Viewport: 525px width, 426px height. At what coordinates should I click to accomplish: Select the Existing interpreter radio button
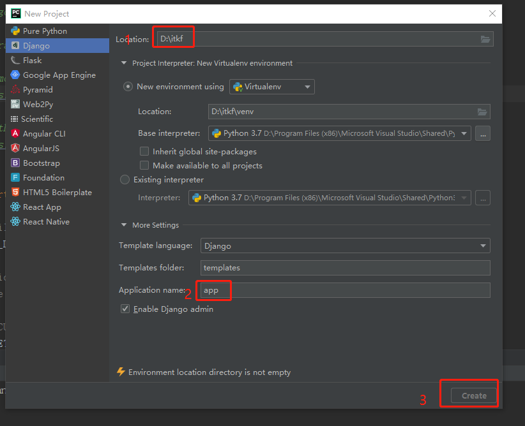pos(125,180)
